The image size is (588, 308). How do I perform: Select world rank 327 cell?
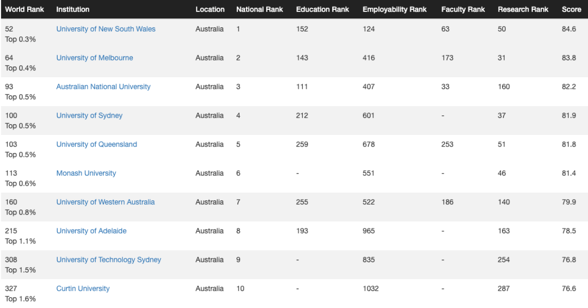[x=11, y=288]
